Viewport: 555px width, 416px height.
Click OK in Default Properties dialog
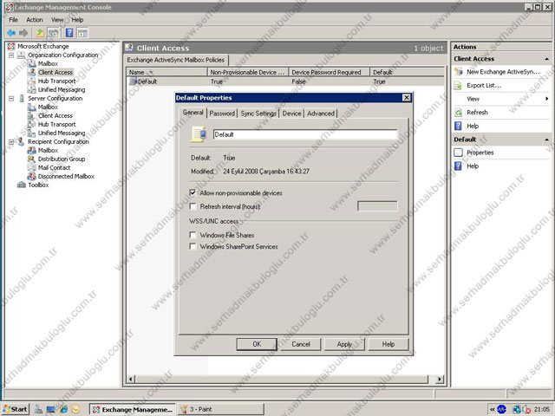point(257,344)
